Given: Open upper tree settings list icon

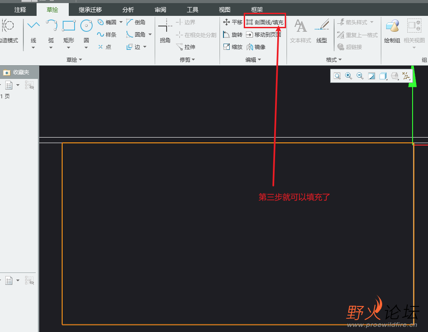Looking at the screenshot, I should [x=9, y=86].
